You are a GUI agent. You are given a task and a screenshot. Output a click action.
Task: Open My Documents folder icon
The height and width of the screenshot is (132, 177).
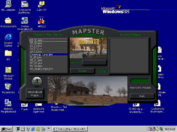click(x=8, y=22)
